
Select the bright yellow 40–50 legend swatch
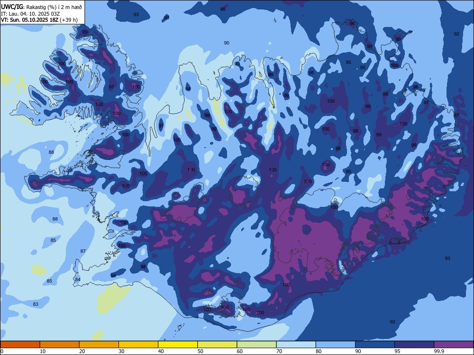[x=178, y=345]
